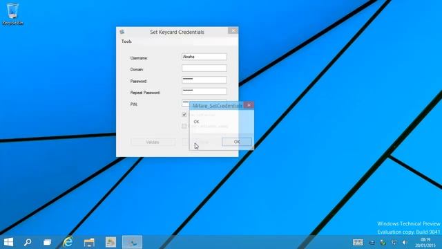Image resolution: width=442 pixels, height=249 pixels.
Task: Click the Password input field
Action: [x=204, y=80]
